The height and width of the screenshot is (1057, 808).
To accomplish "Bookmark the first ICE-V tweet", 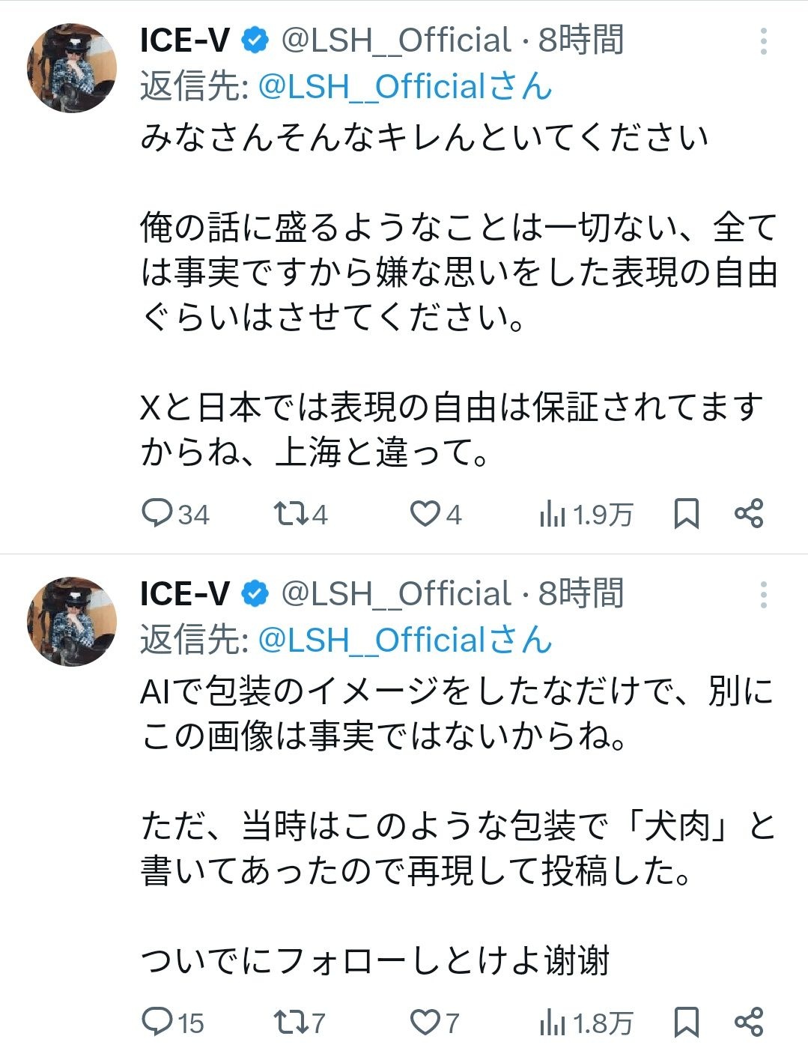I will [x=687, y=514].
